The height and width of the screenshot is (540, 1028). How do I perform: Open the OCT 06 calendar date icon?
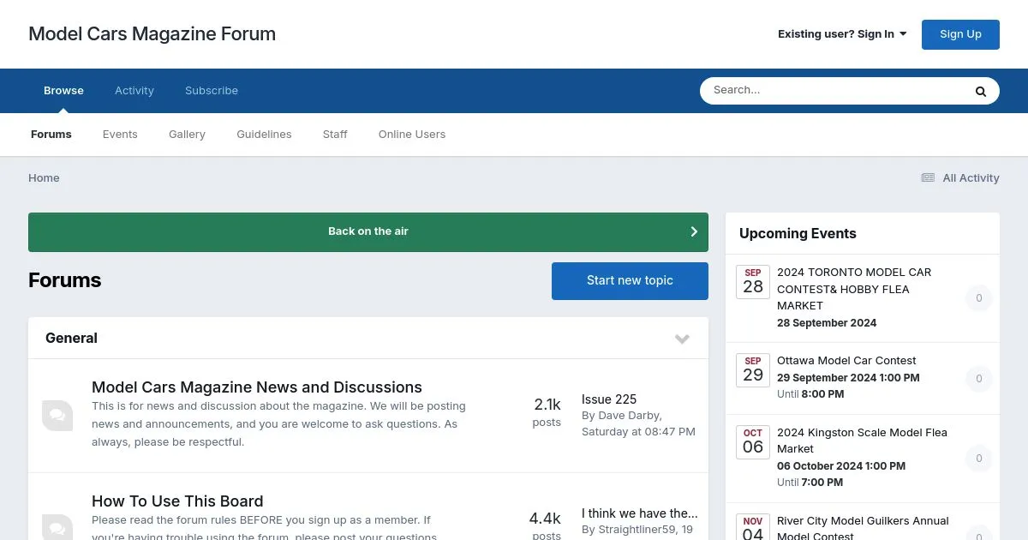(x=753, y=442)
